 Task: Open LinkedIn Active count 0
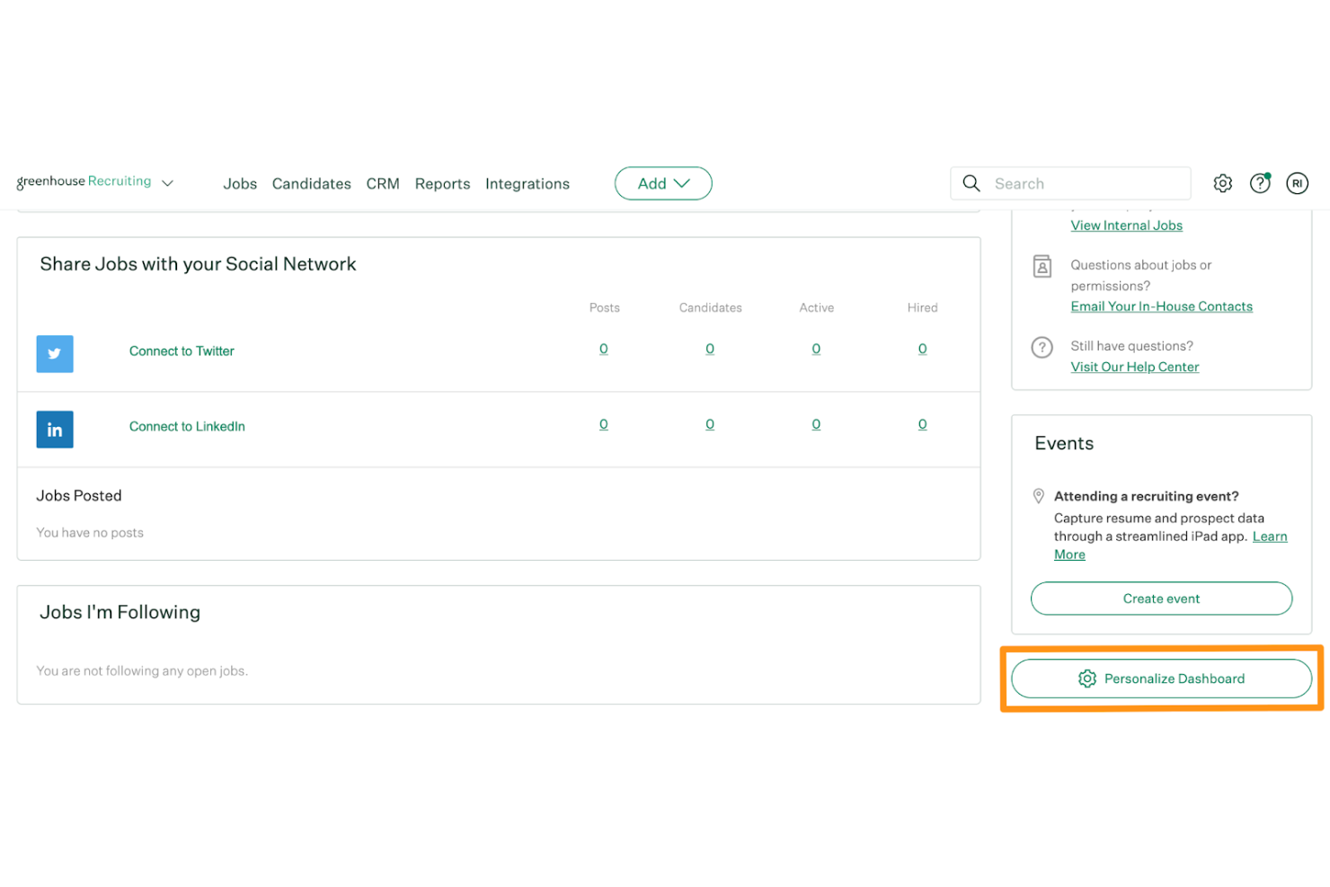click(x=816, y=424)
